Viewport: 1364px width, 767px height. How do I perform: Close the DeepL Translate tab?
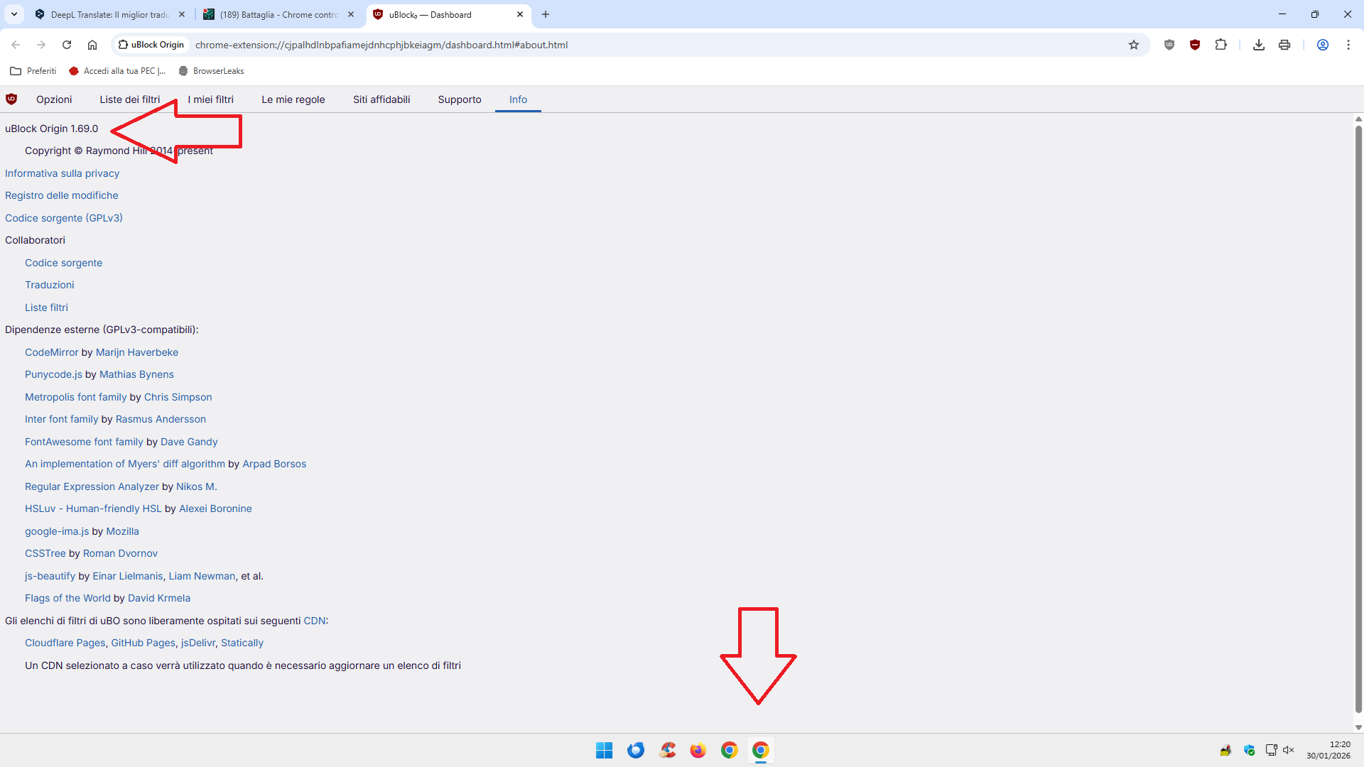182,14
